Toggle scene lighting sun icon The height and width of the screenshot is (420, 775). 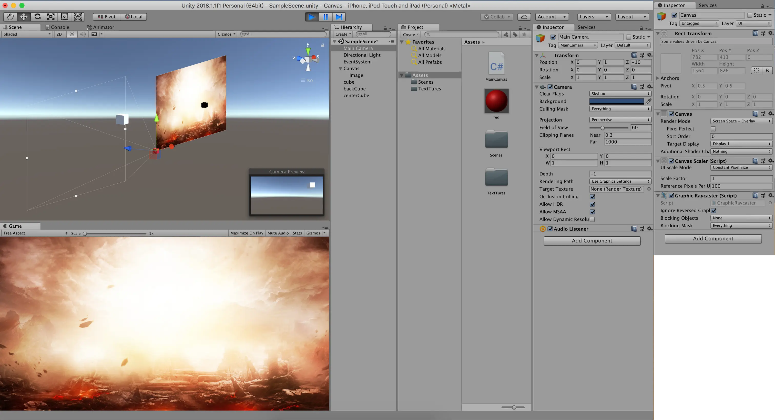point(72,34)
